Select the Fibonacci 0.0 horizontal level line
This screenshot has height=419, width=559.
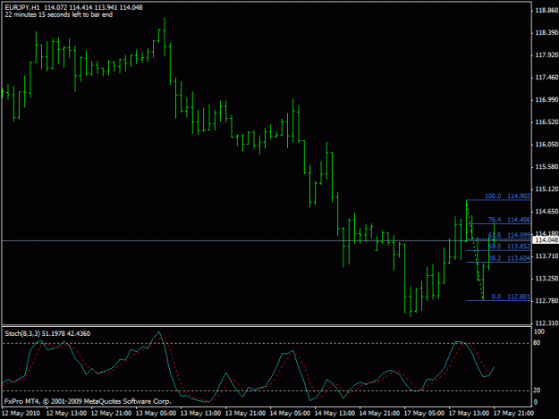click(498, 301)
